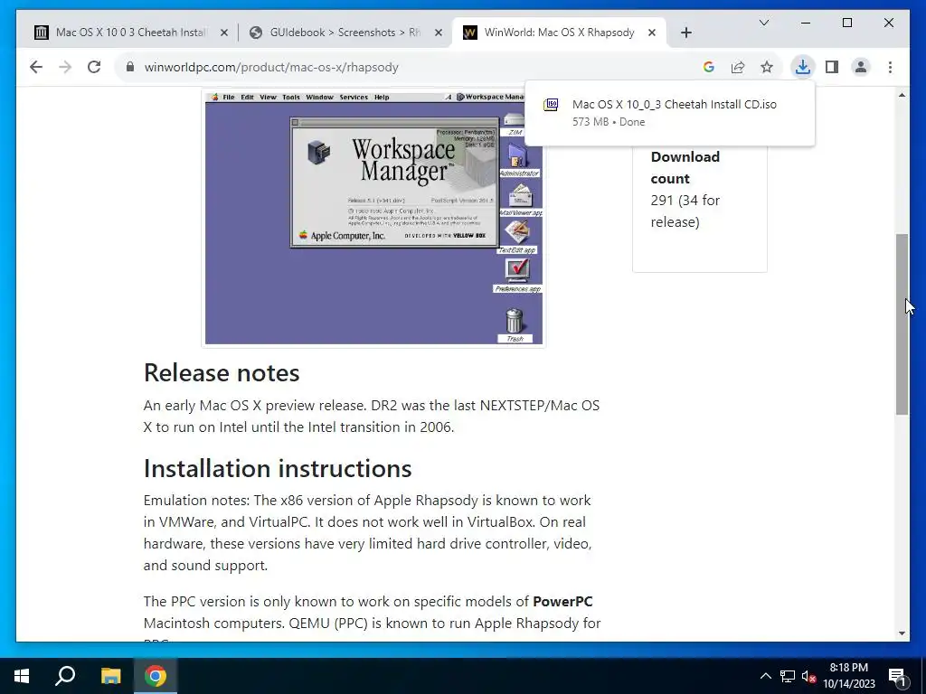Click the forward navigation arrow
Image resolution: width=926 pixels, height=694 pixels.
pos(65,67)
